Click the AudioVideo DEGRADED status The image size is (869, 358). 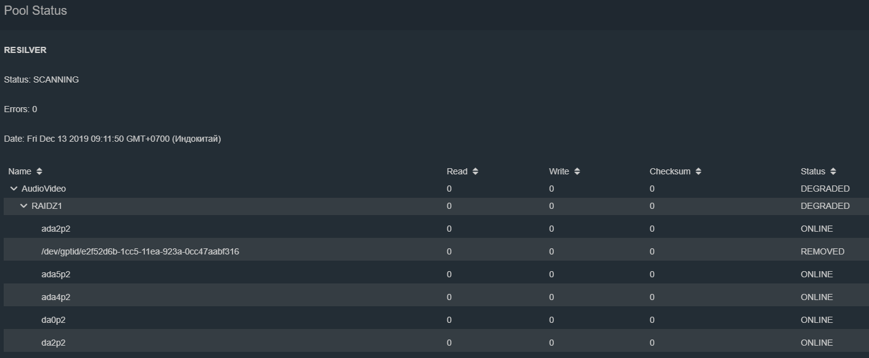(x=825, y=189)
